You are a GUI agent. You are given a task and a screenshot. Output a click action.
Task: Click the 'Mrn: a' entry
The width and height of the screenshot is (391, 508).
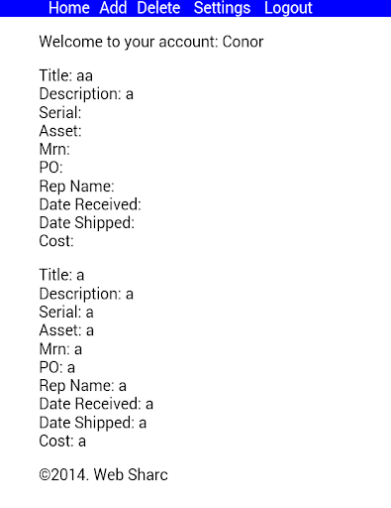pos(60,349)
